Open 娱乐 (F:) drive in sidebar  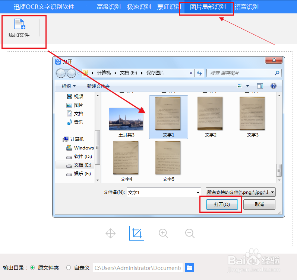point(78,174)
